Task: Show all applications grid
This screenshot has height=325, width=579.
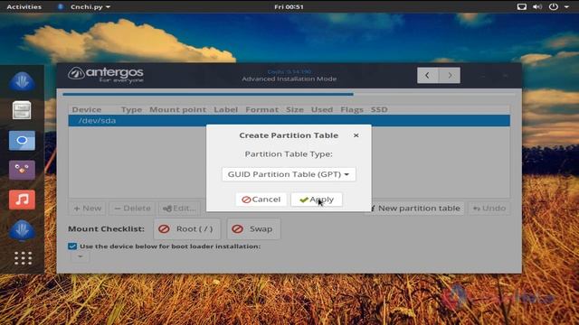Action: tap(23, 258)
